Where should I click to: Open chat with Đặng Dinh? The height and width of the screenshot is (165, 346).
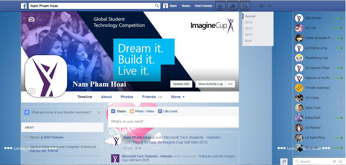319,118
